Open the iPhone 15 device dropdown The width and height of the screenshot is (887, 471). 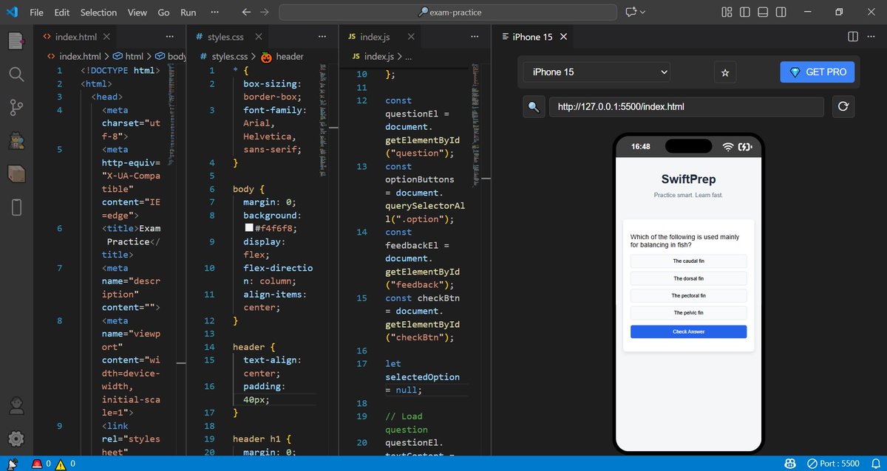coord(597,72)
